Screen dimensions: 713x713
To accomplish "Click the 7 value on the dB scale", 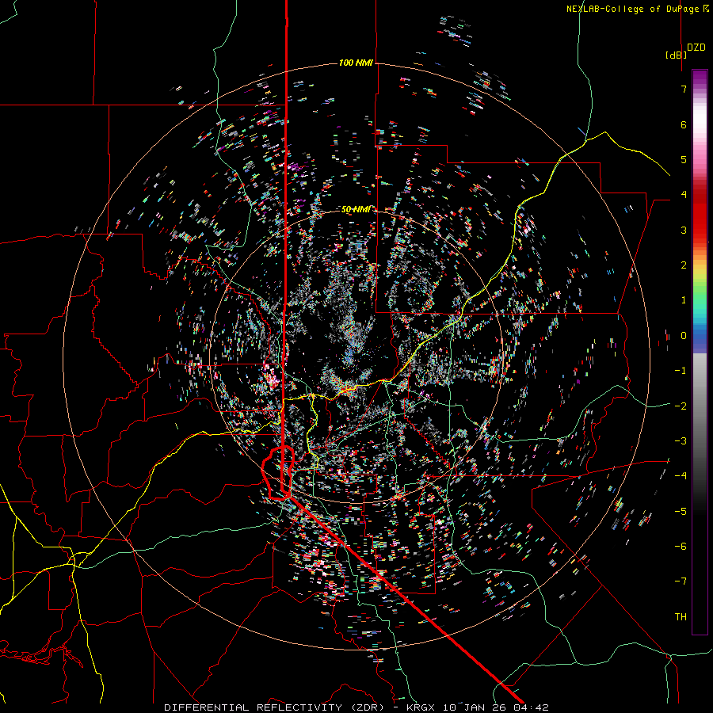I will coord(684,89).
